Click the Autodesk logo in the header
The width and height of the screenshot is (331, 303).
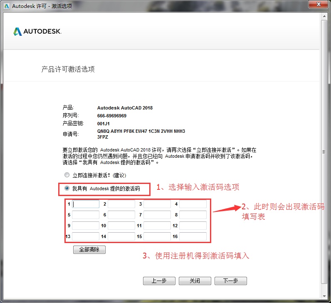[x=37, y=32]
